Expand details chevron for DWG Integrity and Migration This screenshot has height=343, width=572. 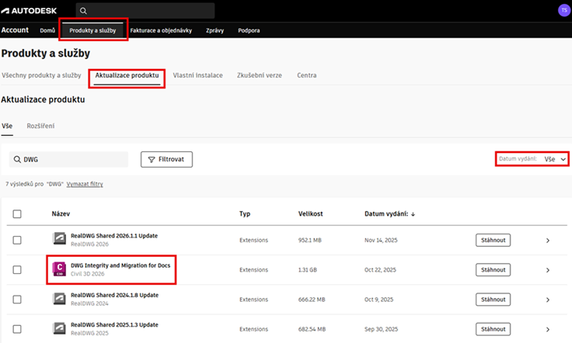click(x=548, y=270)
